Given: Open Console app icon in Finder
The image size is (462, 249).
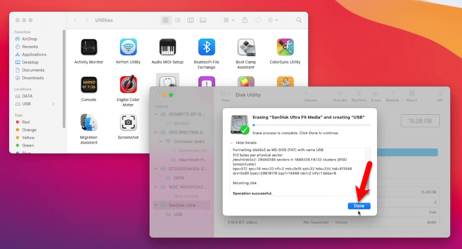Looking at the screenshot, I should coord(89,85).
